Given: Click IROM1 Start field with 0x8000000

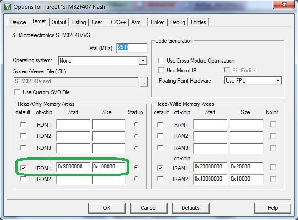Looking at the screenshot, I should coord(74,167).
